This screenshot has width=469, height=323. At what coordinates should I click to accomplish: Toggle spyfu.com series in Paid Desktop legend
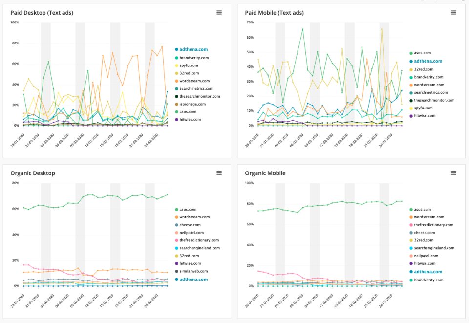click(187, 65)
